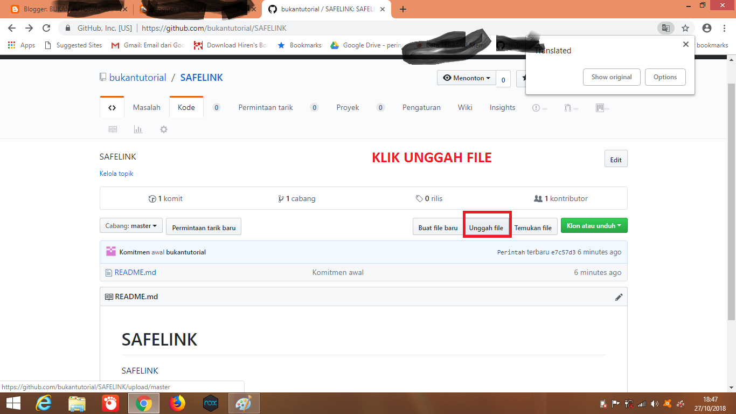Click the contributors people icon near "1 kontributor"
The width and height of the screenshot is (736, 414).
click(x=539, y=198)
